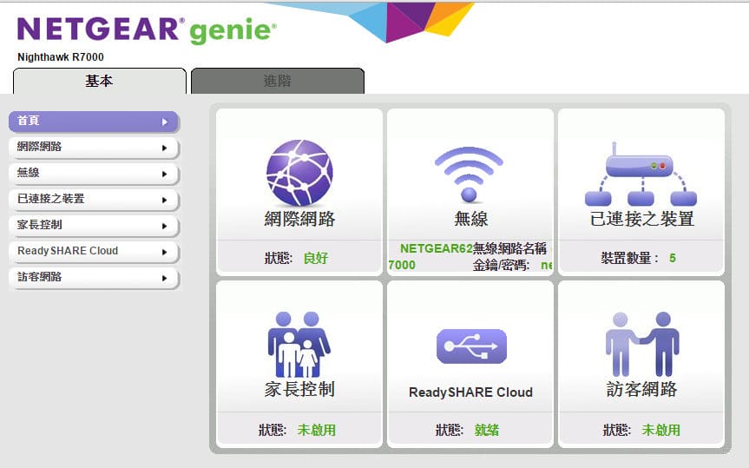Switch to the 進階 tab

pos(278,81)
